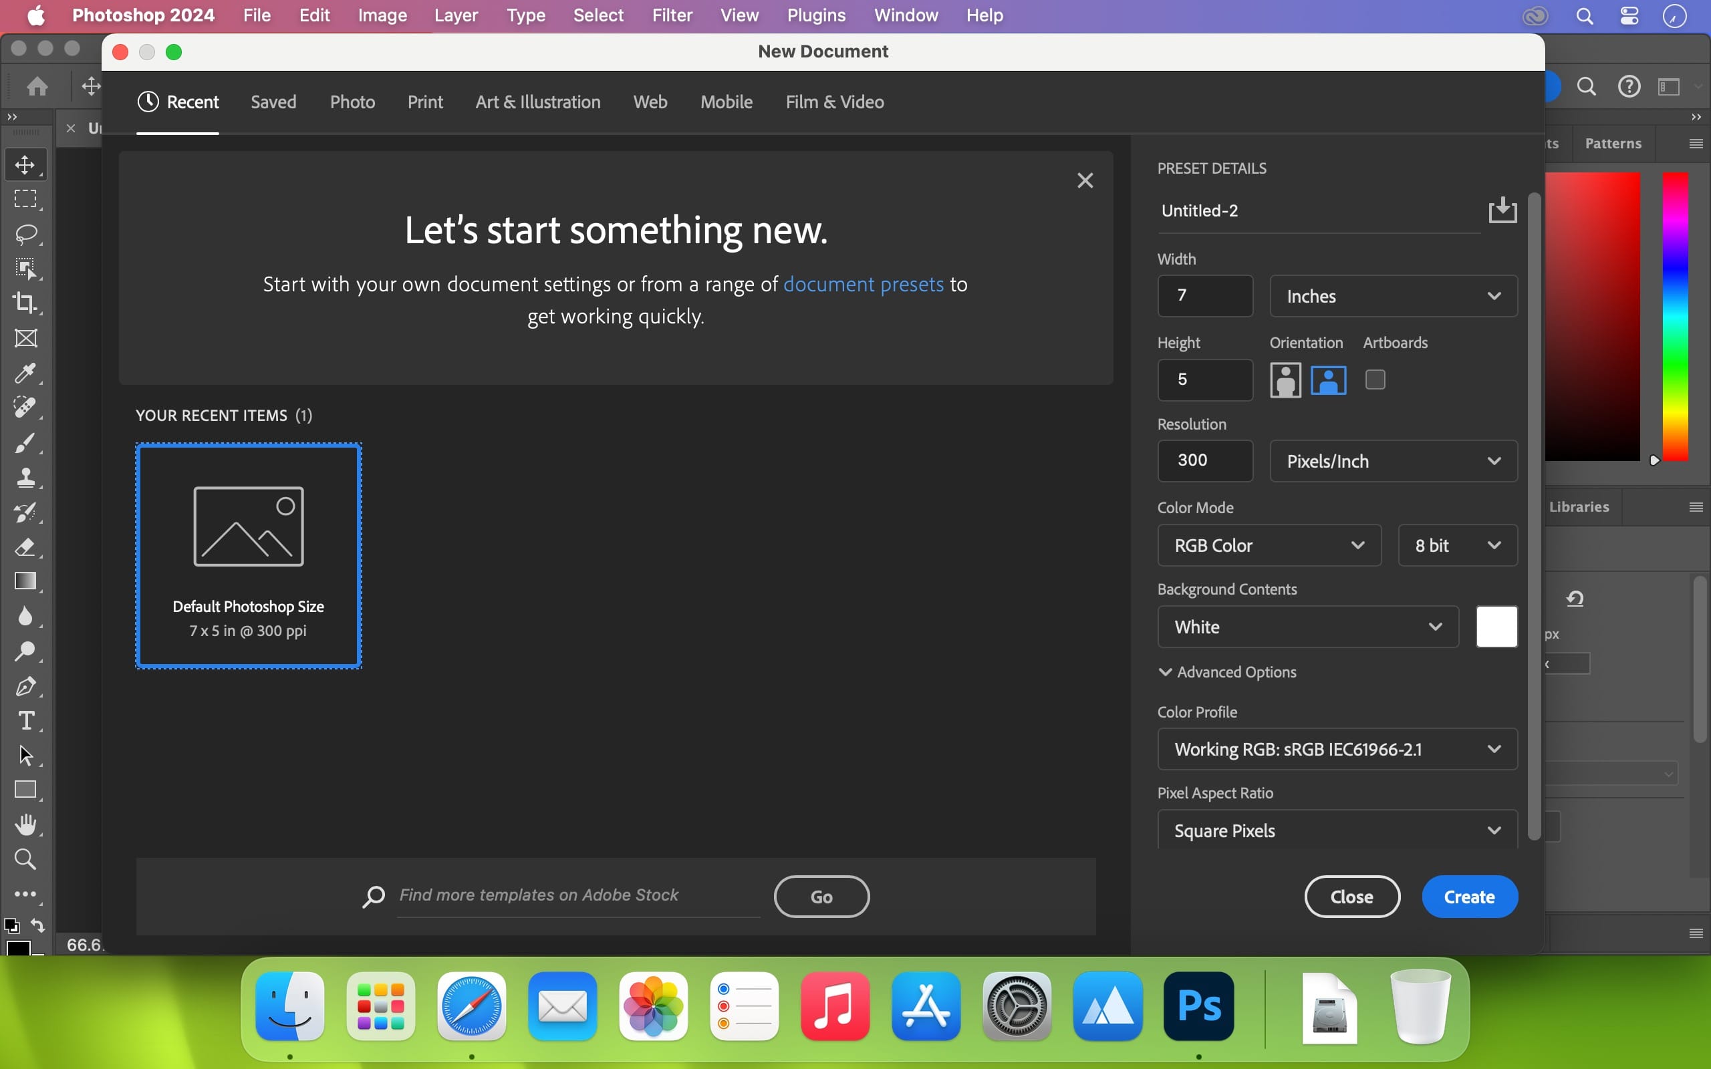This screenshot has height=1069, width=1711.
Task: Click the document presets hyperlink
Action: [864, 283]
